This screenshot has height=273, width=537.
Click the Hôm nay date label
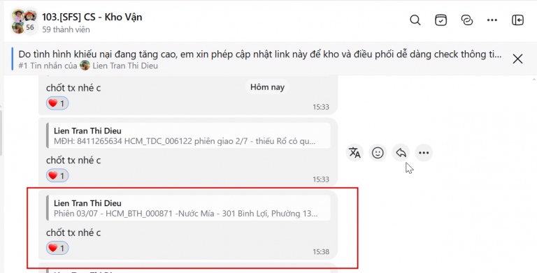click(x=267, y=87)
